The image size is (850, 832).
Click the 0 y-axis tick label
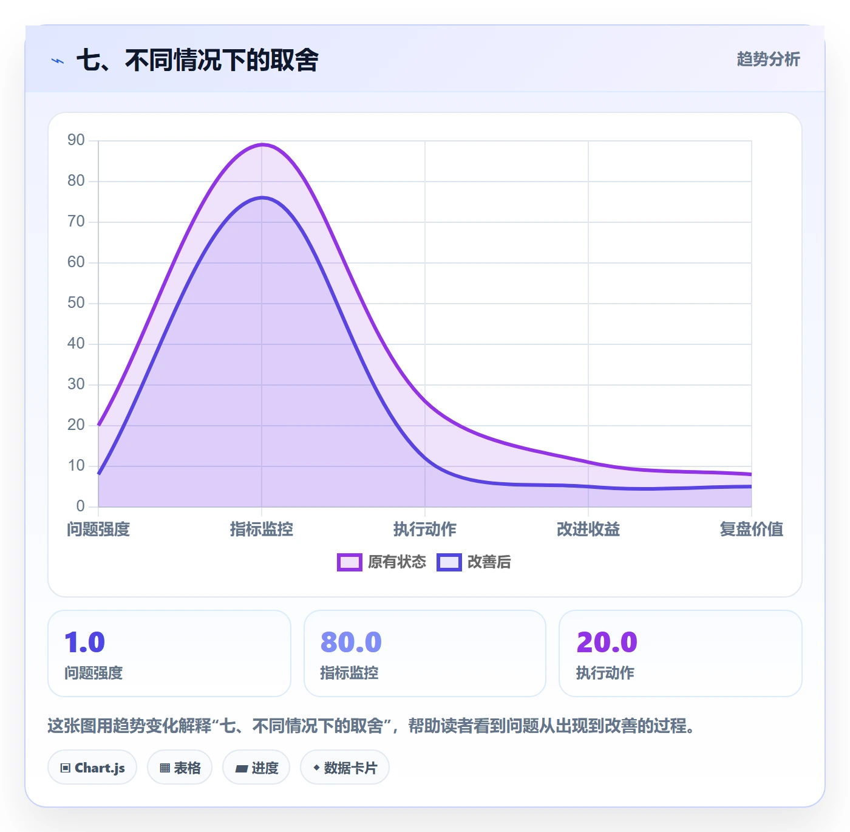(x=80, y=506)
